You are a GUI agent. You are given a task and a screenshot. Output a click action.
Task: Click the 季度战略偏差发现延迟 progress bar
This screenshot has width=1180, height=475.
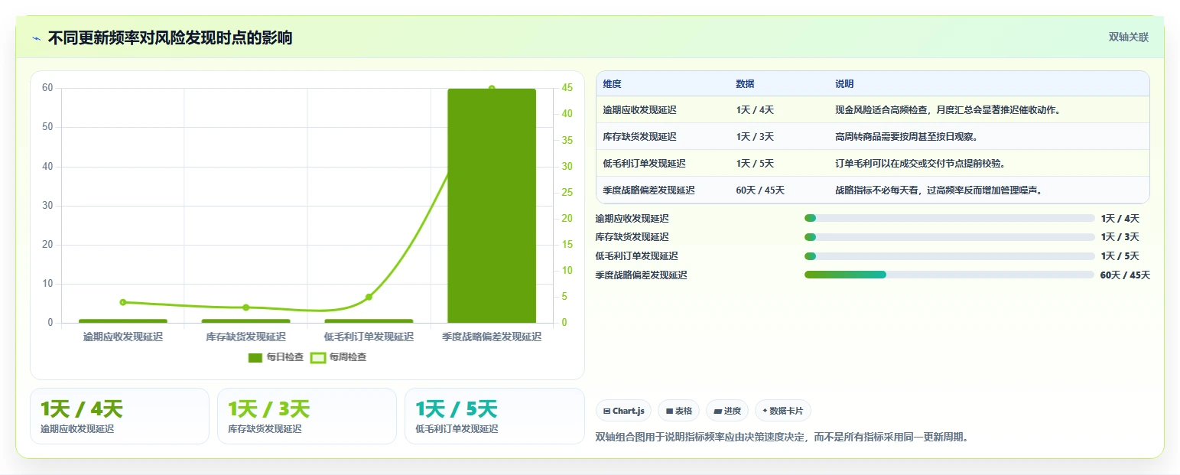(949, 275)
